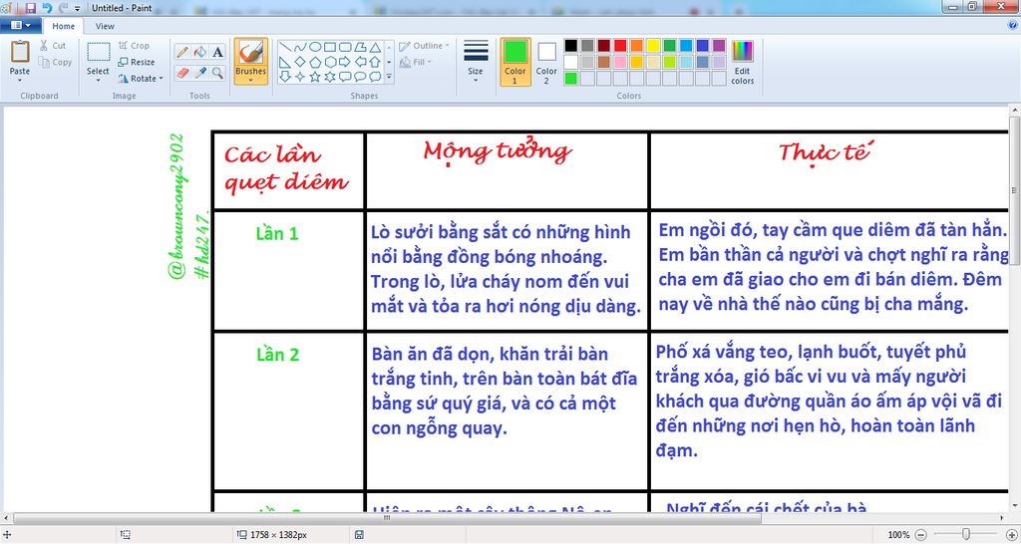This screenshot has height=544, width=1021.
Task: Click the Crop button
Action: click(x=134, y=46)
